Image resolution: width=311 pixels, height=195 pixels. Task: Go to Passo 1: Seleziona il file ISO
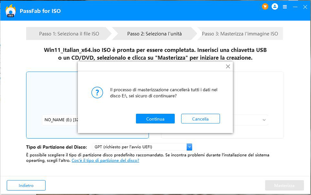[x=69, y=34]
